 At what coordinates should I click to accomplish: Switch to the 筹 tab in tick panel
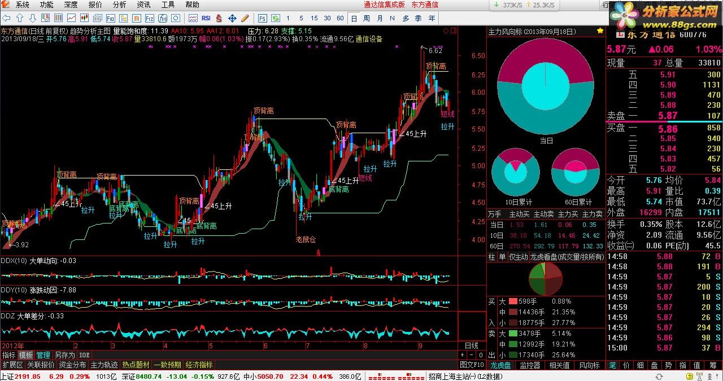coord(713,365)
